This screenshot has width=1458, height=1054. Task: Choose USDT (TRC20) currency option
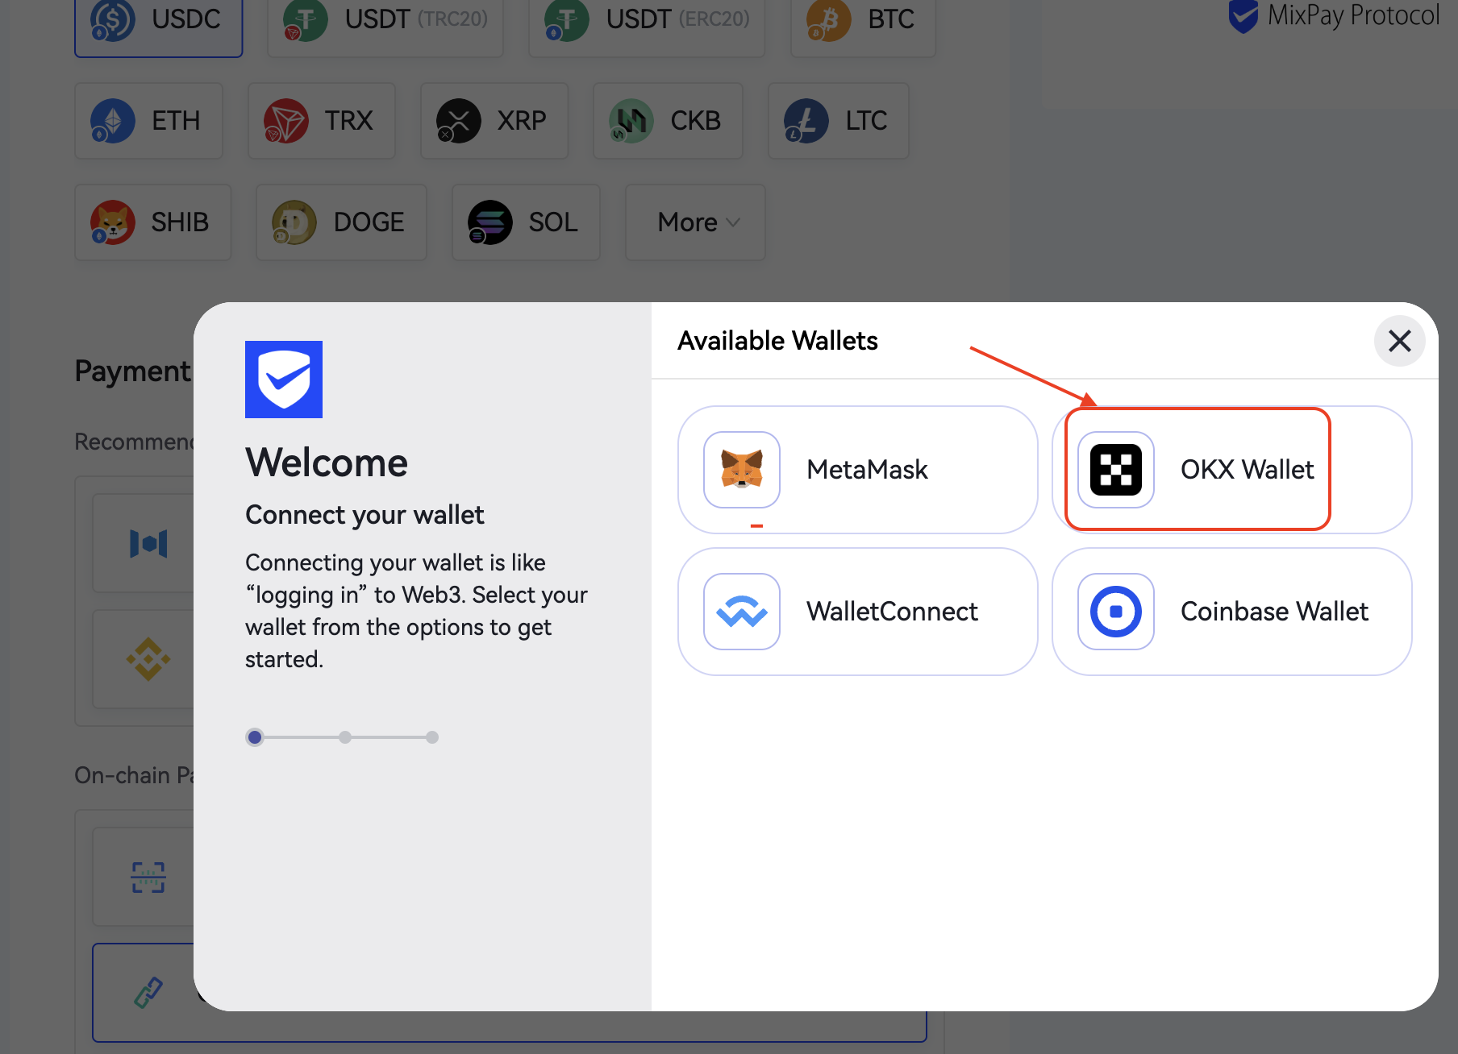point(385,20)
